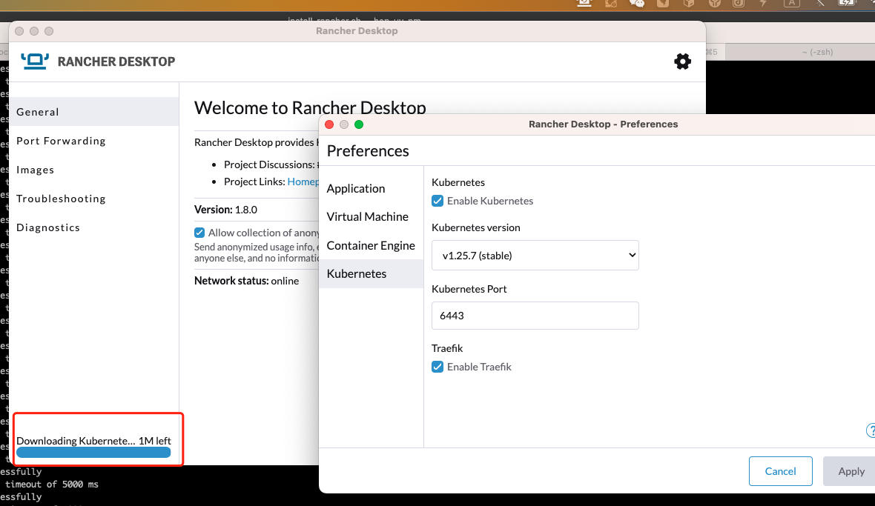Open the Homepage project link

304,181
